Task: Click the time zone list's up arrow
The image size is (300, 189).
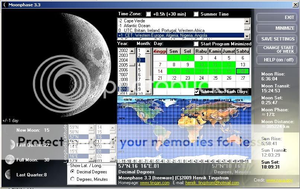Action: point(247,21)
